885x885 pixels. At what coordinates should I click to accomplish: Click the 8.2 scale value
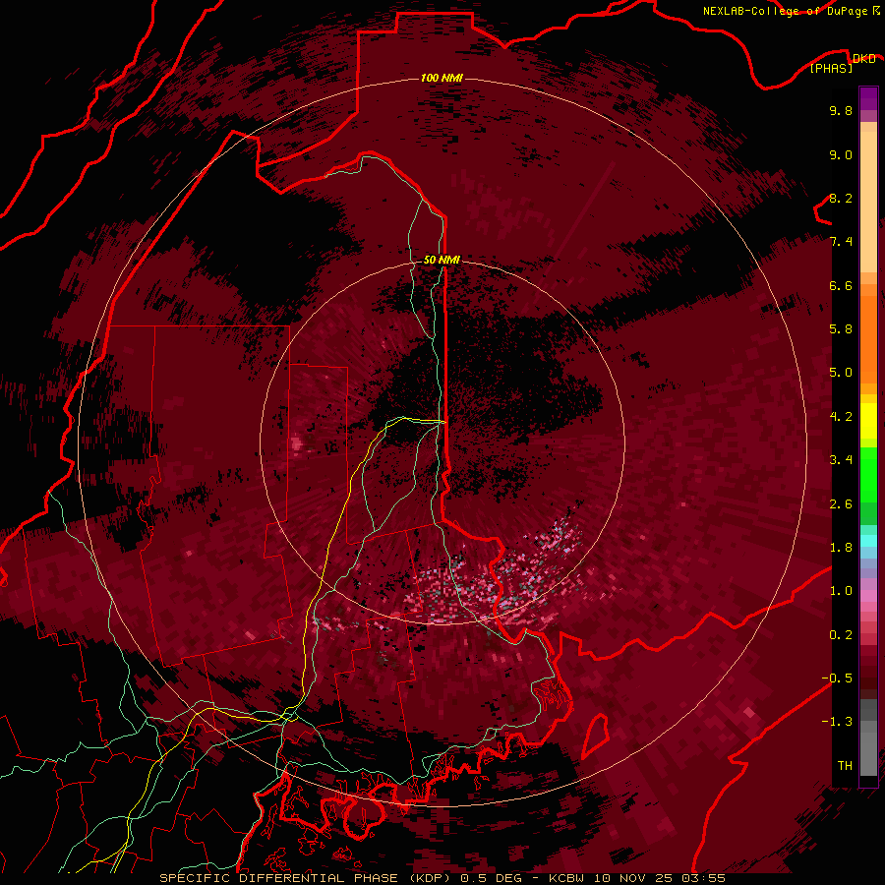(841, 198)
